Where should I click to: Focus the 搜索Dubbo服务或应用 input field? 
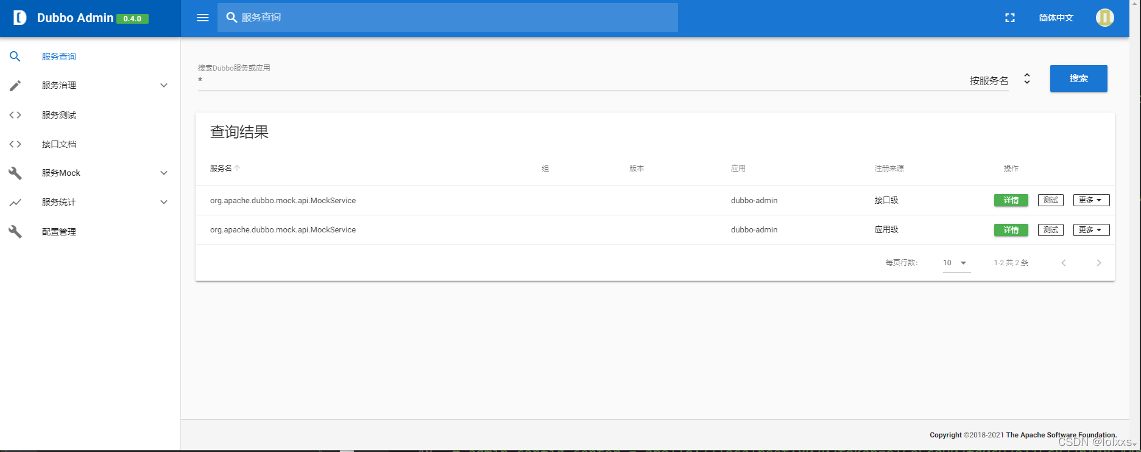click(x=579, y=80)
